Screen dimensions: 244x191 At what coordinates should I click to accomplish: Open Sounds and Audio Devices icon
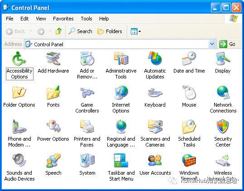pos(19,160)
